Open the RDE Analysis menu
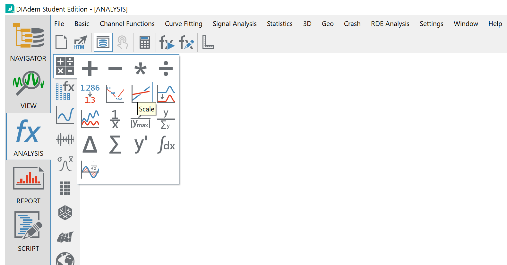The width and height of the screenshot is (507, 265). point(390,24)
